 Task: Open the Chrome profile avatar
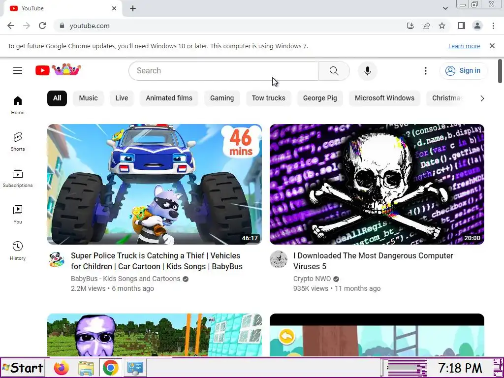click(x=477, y=26)
